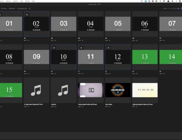The height and width of the screenshot is (140, 182).
Task: Toggle selection checkbox on clip 12
Action: (108, 48)
